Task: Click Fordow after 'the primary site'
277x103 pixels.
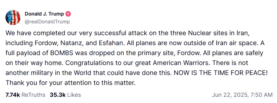Action: pos(188,53)
